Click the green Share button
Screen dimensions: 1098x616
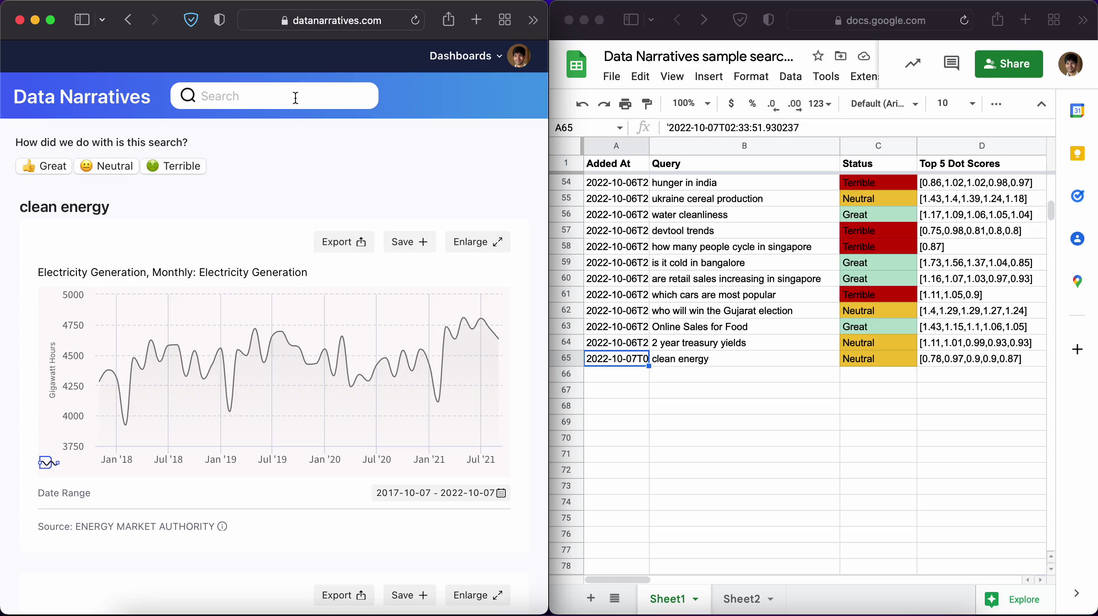coord(1008,64)
